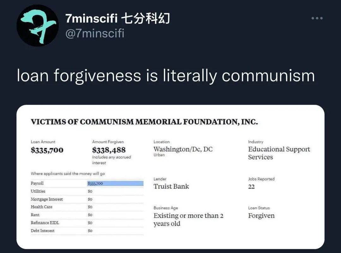
Task: Click the 7minscifi 七分科幻 display name
Action: [117, 19]
